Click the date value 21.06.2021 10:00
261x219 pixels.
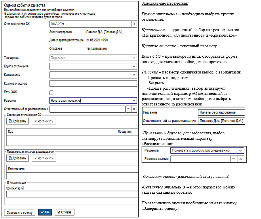click(x=97, y=40)
